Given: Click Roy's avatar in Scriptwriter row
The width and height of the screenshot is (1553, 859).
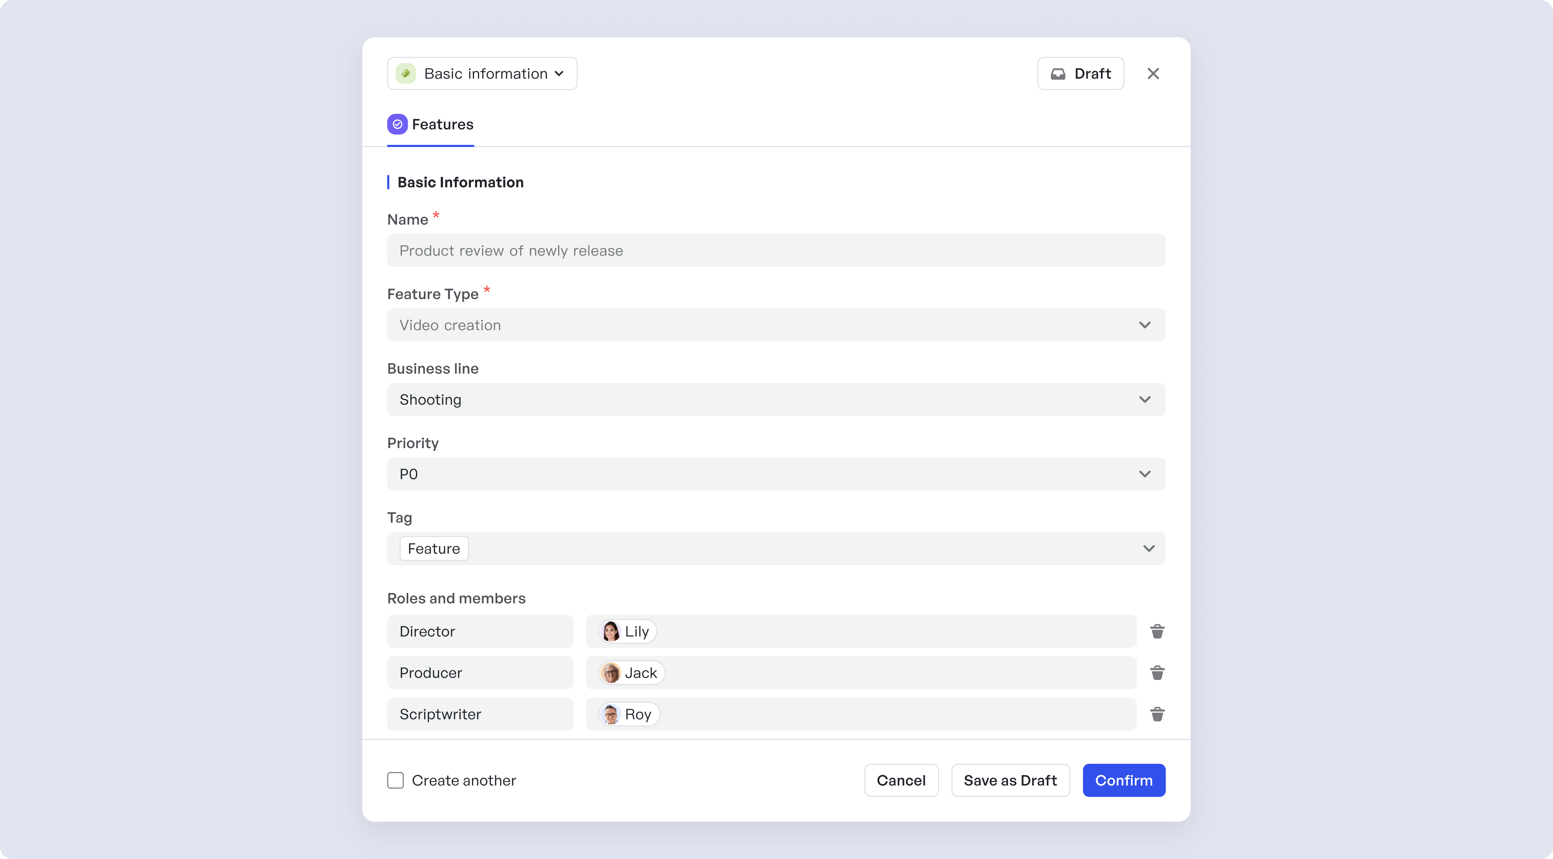Looking at the screenshot, I should click(611, 714).
